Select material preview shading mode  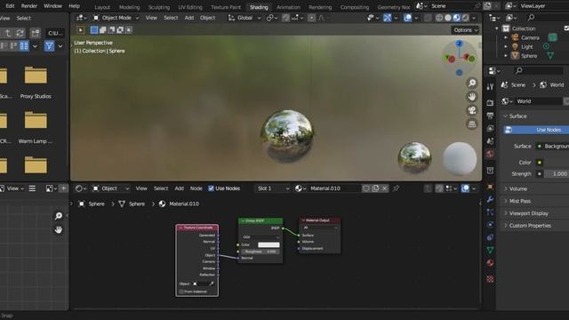click(x=456, y=18)
